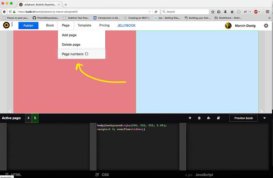
Task: Click the tracking protection shield icon
Action: pos(11,12)
